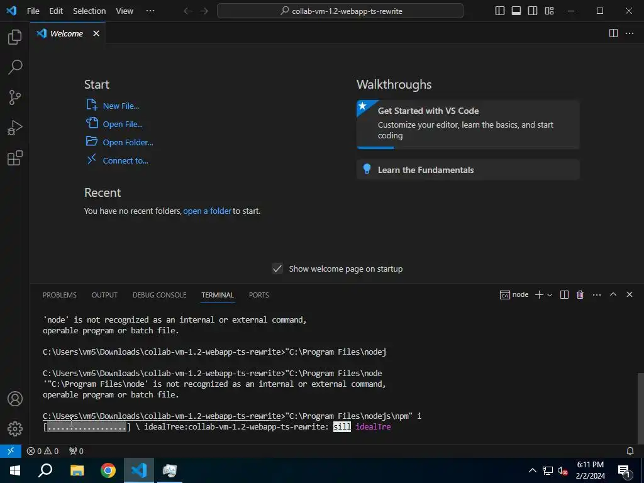
Task: Open the Accounts menu icon
Action: click(15, 399)
